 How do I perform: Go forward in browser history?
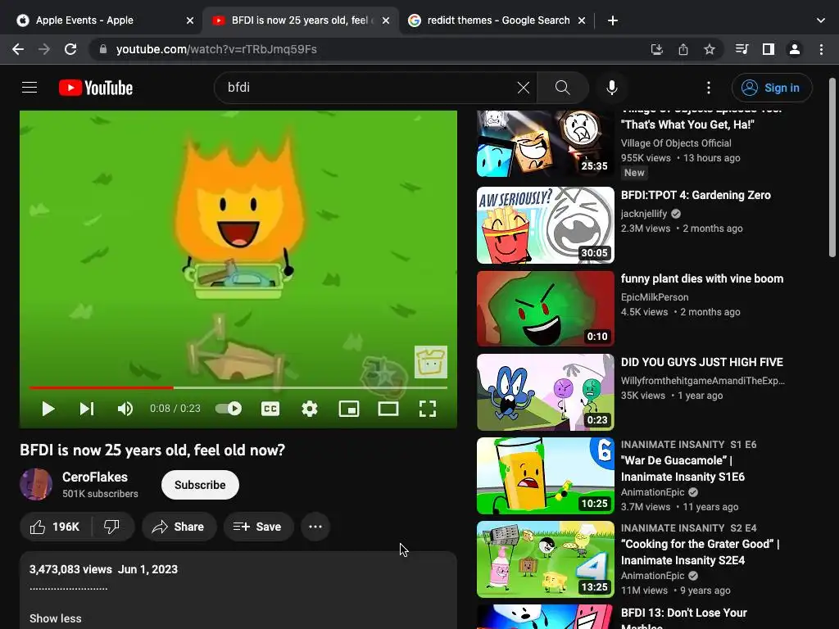44,49
